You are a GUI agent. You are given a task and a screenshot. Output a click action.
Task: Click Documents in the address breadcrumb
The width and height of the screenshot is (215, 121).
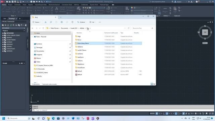[64, 28]
